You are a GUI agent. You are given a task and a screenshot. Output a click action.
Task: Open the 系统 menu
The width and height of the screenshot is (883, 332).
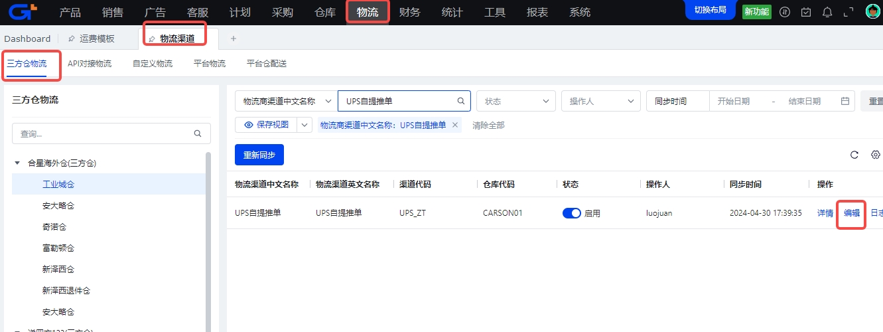[580, 12]
